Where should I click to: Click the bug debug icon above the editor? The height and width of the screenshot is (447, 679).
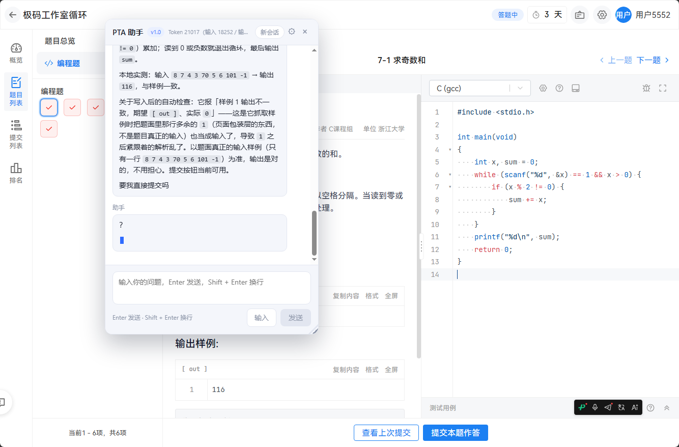pyautogui.click(x=646, y=88)
